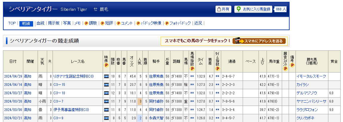Click odds value 45.4
This screenshot has width=343, height=122.
pyautogui.click(x=133, y=76)
